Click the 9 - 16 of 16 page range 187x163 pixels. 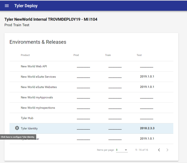tap(142, 150)
